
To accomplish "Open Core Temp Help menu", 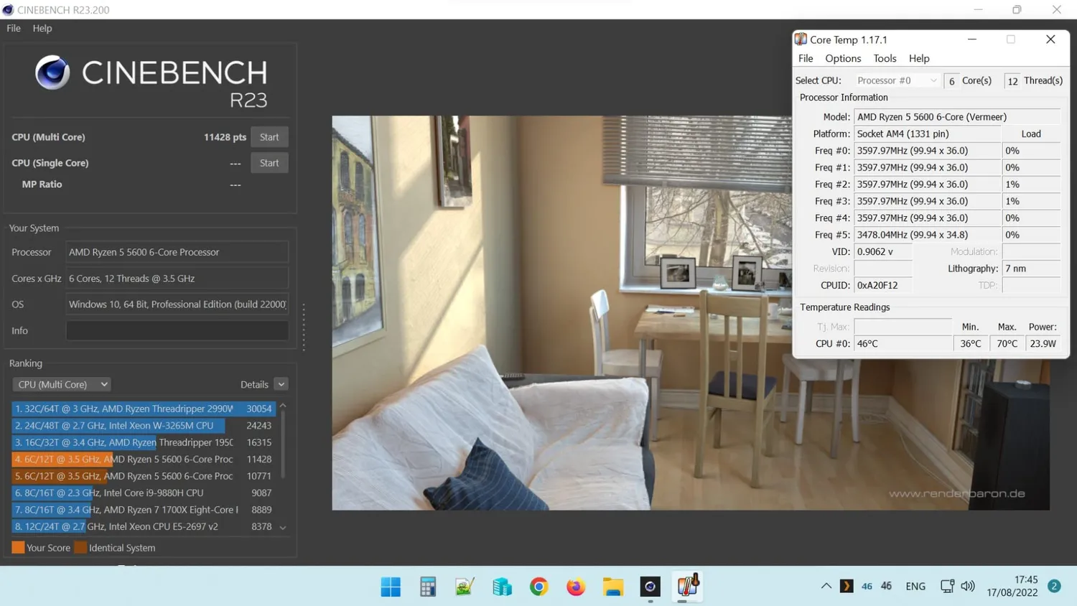I will click(919, 58).
